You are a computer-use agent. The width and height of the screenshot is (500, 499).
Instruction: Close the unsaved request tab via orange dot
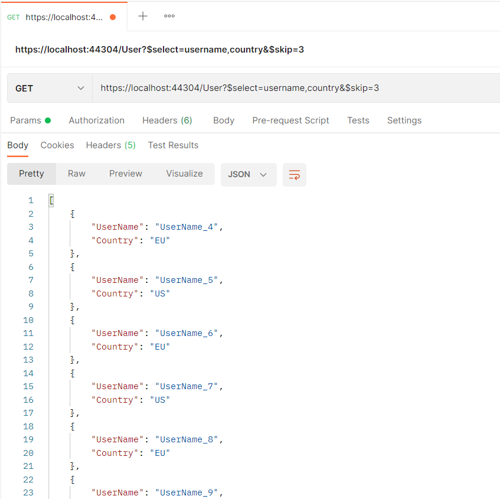(113, 17)
